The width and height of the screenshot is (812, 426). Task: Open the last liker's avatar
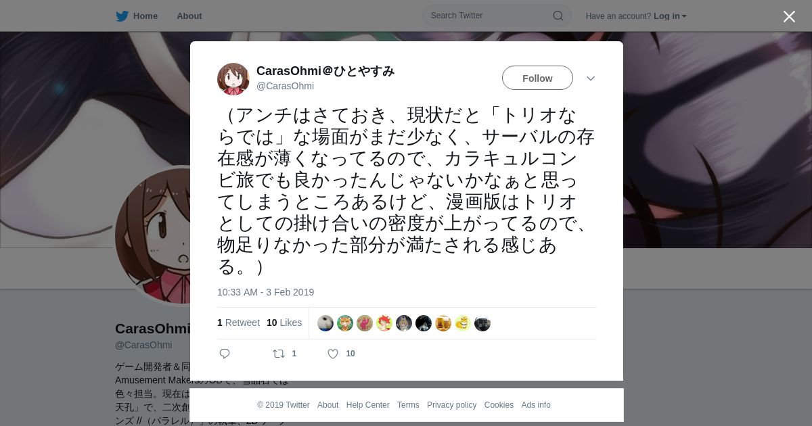pos(482,323)
